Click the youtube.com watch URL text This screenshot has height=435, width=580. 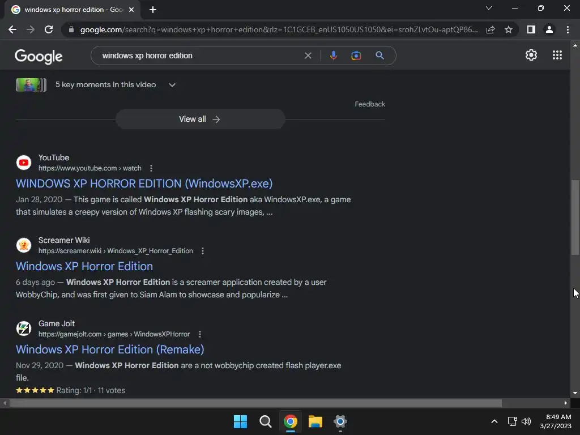pos(90,168)
